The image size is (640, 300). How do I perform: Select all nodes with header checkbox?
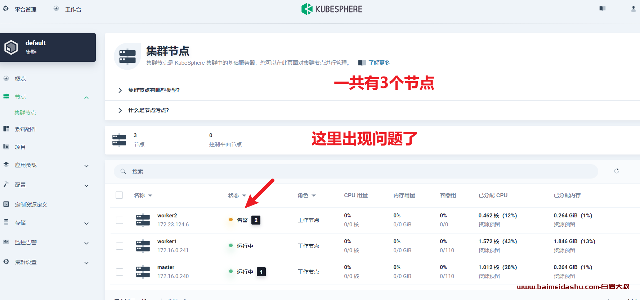(x=119, y=195)
